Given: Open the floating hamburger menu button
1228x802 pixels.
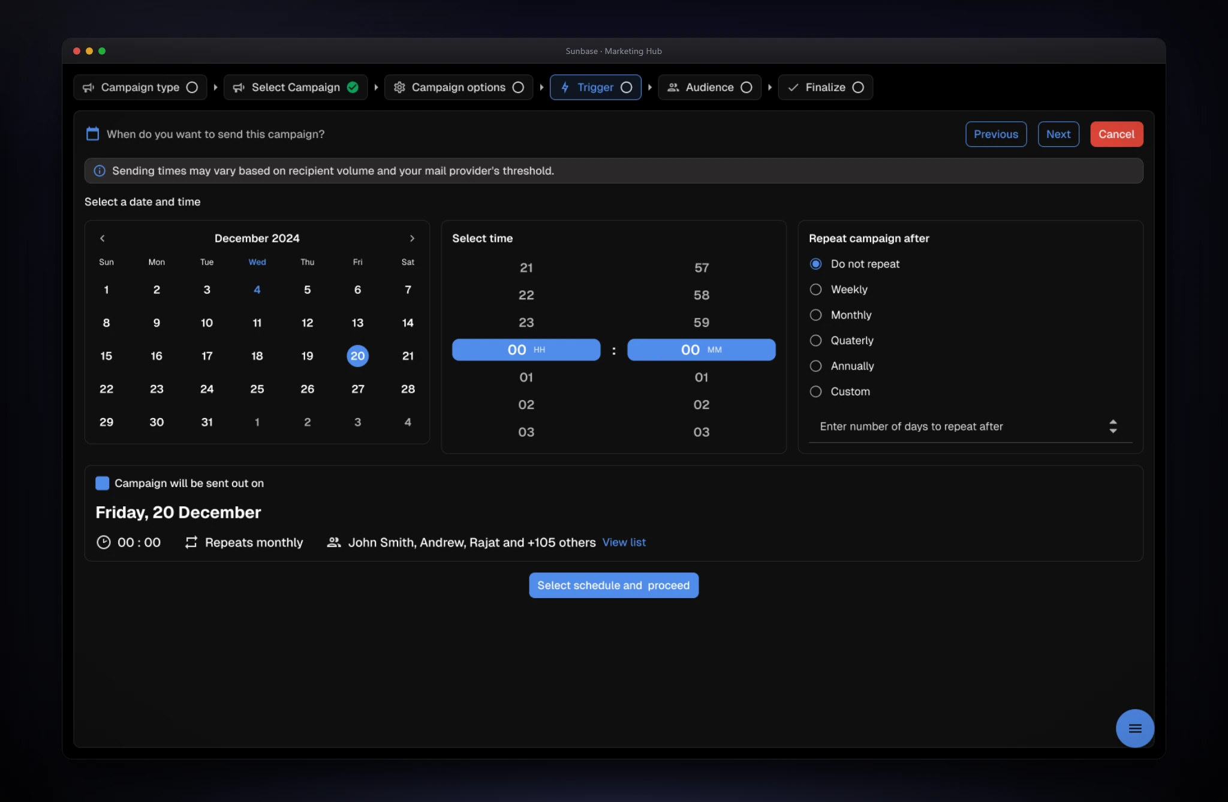Looking at the screenshot, I should [1134, 728].
